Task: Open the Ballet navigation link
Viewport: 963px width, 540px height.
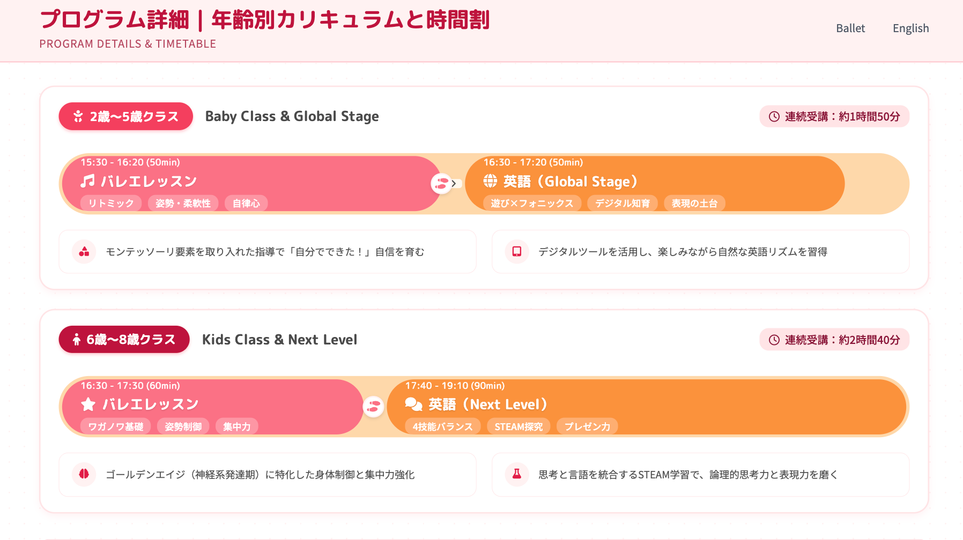Action: coord(850,28)
